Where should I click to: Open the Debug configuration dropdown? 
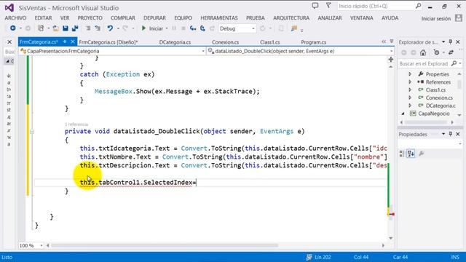tap(253, 28)
